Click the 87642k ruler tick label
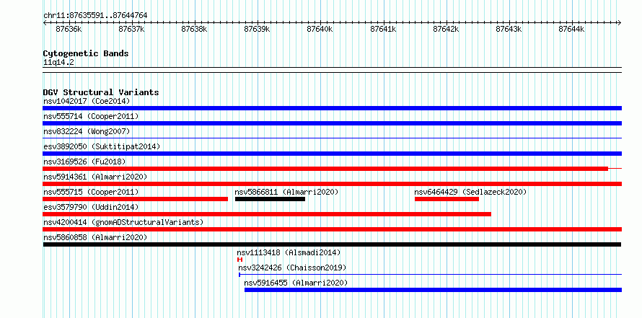The height and width of the screenshot is (318, 642). pos(446,29)
